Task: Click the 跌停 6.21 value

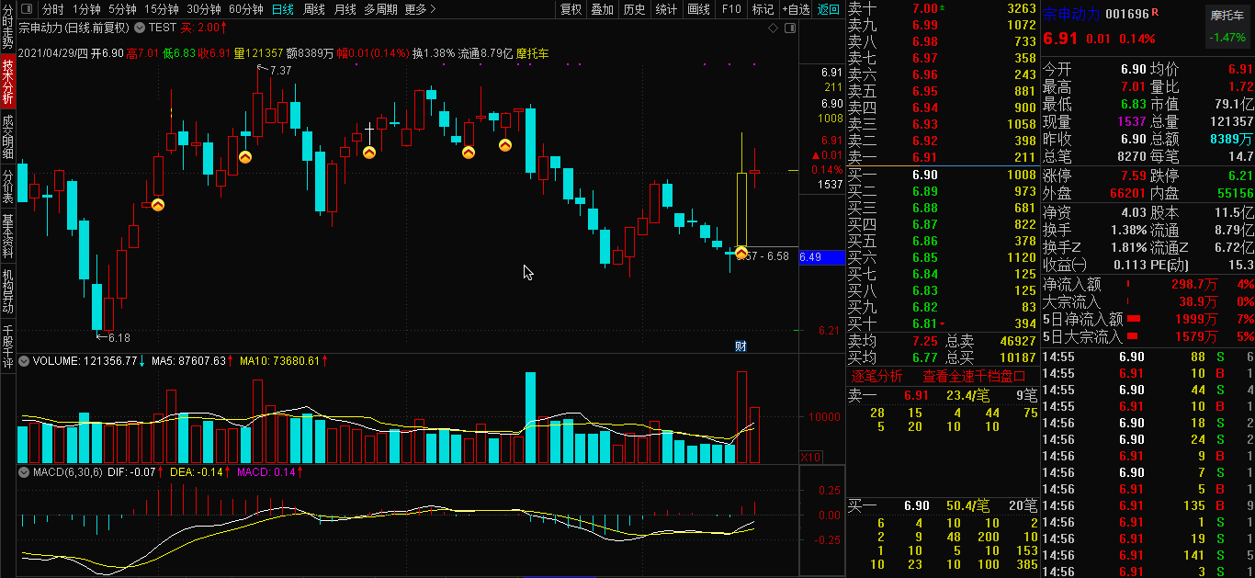Action: tap(1239, 176)
